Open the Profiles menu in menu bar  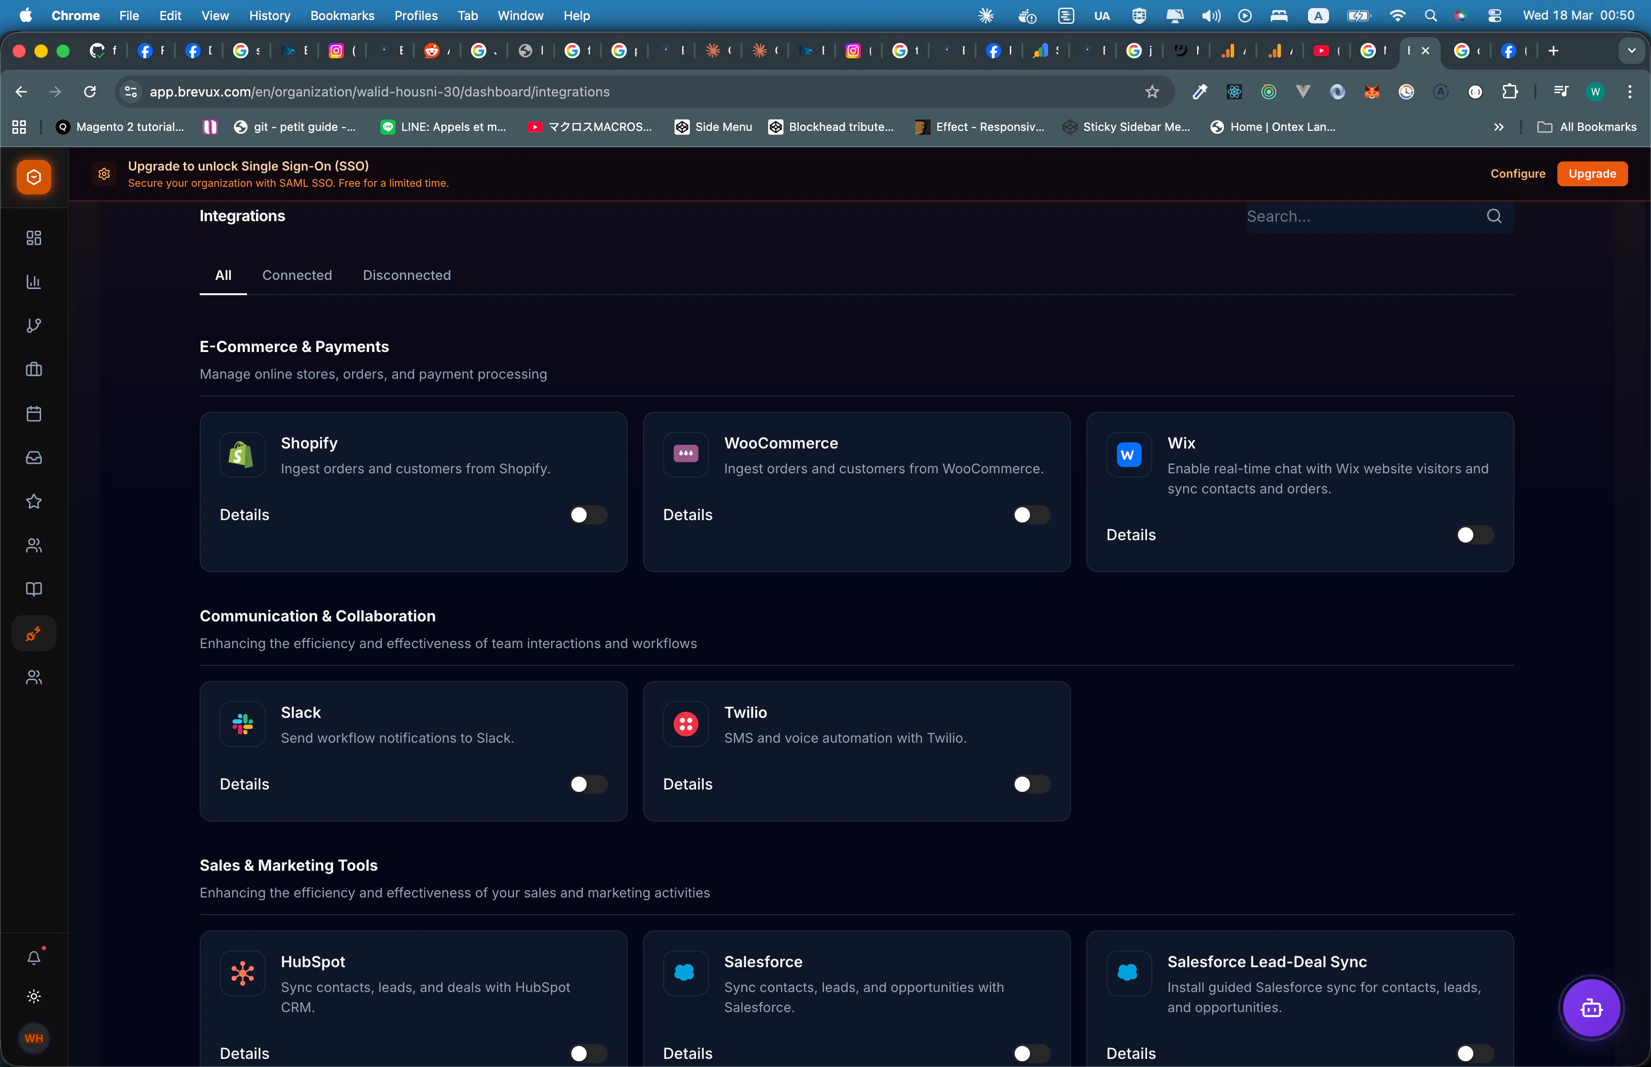[x=416, y=15]
